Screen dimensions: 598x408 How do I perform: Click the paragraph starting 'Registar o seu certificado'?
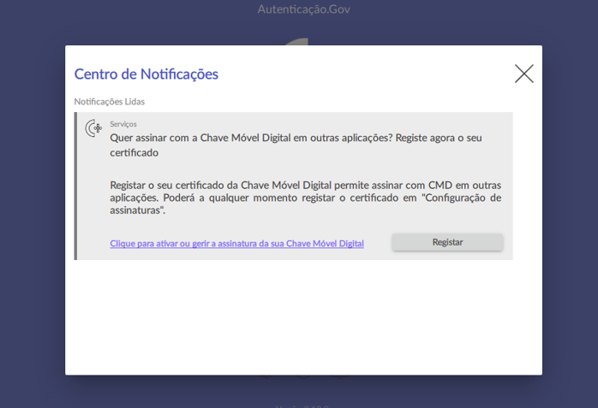(x=306, y=198)
